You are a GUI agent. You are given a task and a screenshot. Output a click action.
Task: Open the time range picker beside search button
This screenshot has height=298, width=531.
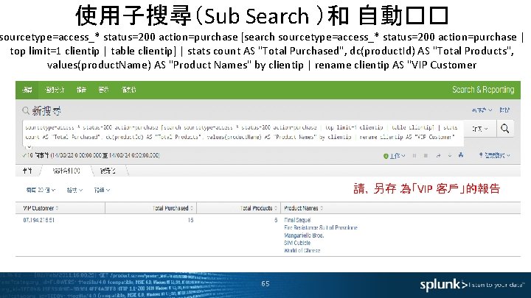pyautogui.click(x=480, y=129)
